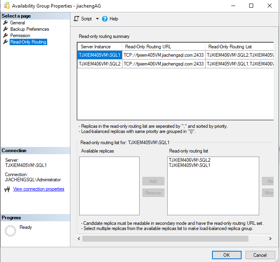Open the General page
The height and width of the screenshot is (262, 280).
click(x=18, y=23)
